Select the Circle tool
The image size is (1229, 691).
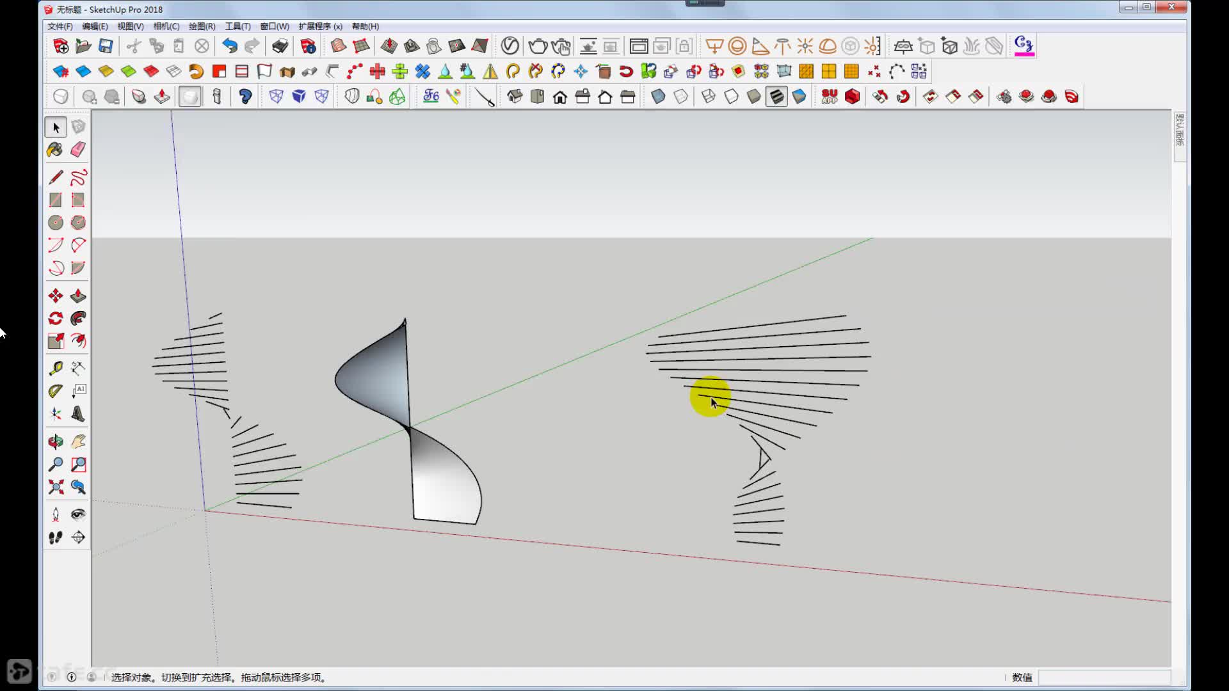click(x=56, y=222)
